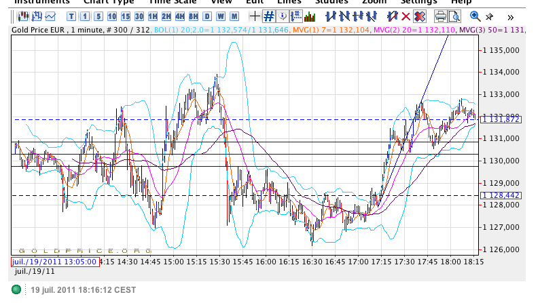Viewport: 540px width, 303px height.
Task: Open the Lines menu
Action: coord(289,2)
